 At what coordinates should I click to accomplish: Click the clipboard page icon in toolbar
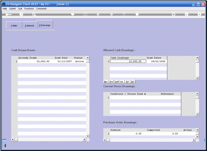[137, 14]
